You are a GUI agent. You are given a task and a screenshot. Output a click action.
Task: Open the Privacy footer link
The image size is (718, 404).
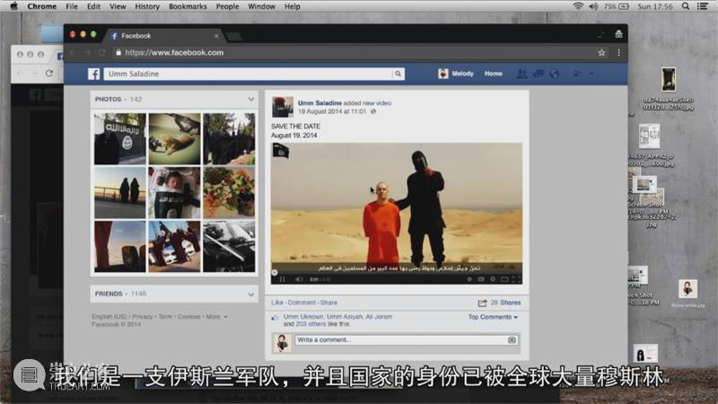point(143,317)
